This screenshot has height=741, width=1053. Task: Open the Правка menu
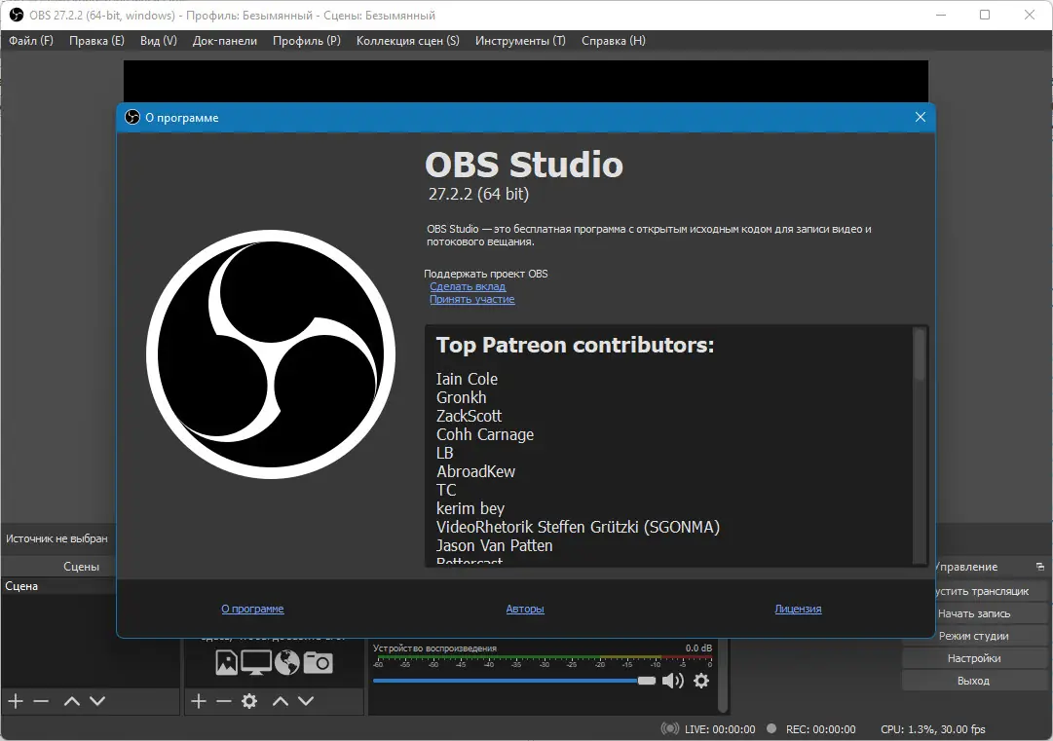click(96, 41)
